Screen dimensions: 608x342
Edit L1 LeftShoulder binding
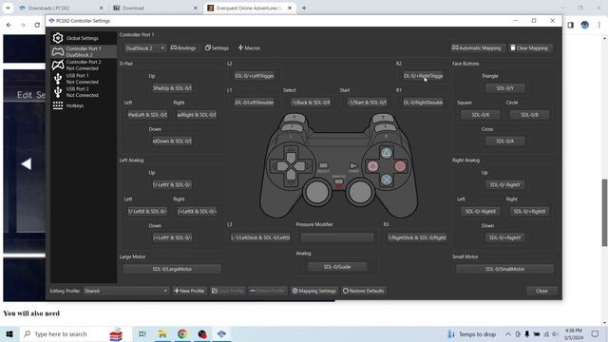click(x=255, y=103)
